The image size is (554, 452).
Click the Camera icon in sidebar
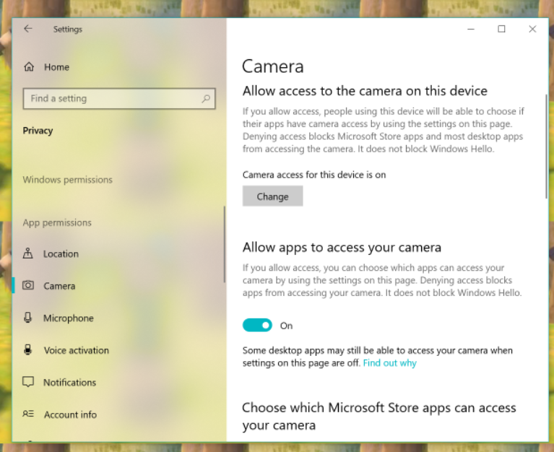[x=28, y=286]
